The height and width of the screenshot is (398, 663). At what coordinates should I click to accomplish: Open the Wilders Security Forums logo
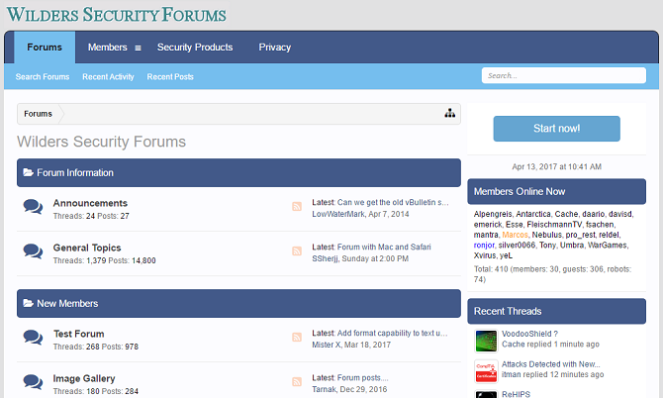(x=117, y=15)
